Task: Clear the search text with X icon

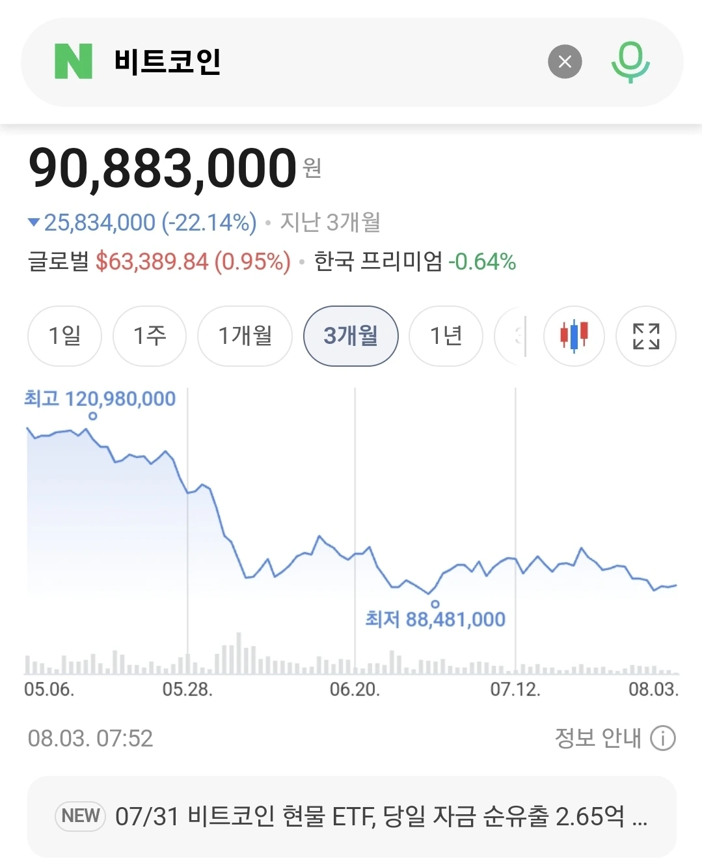Action: [x=565, y=61]
